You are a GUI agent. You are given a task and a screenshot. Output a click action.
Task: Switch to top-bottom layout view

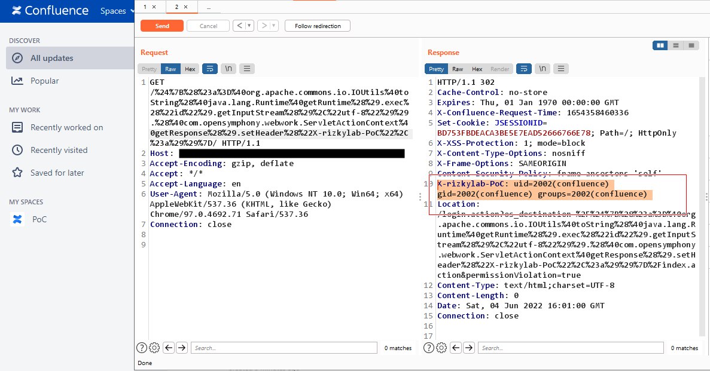click(675, 45)
